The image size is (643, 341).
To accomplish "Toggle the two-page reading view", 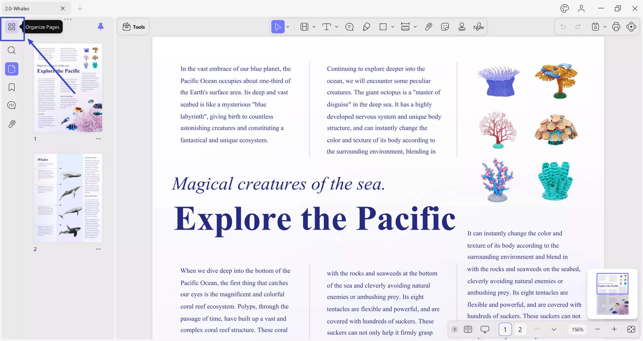I will pos(468,329).
